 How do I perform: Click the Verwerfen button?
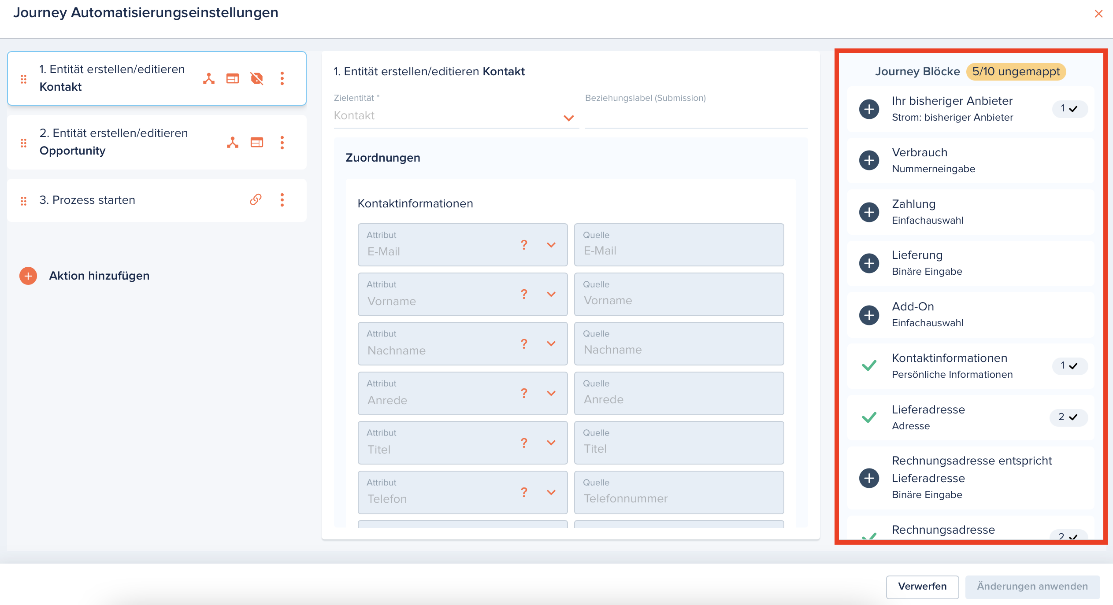(922, 587)
